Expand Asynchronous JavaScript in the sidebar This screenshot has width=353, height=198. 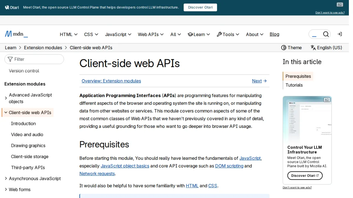click(6, 178)
